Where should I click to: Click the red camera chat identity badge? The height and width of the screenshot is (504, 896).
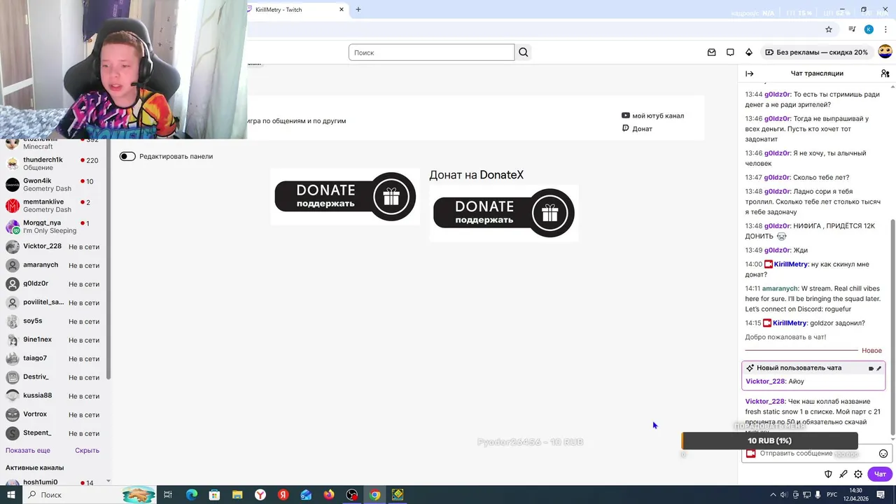[751, 454]
